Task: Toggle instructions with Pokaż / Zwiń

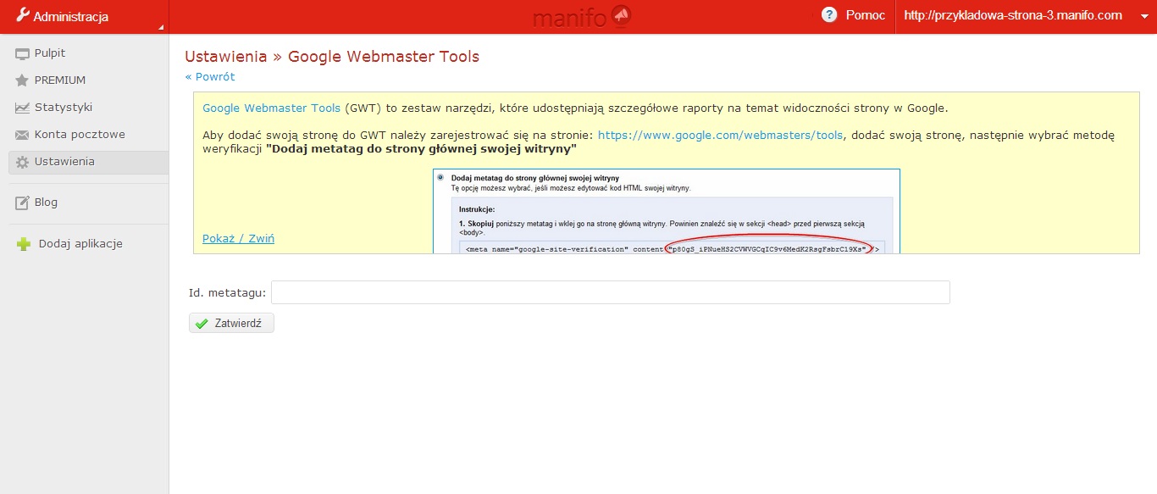Action: click(x=238, y=238)
